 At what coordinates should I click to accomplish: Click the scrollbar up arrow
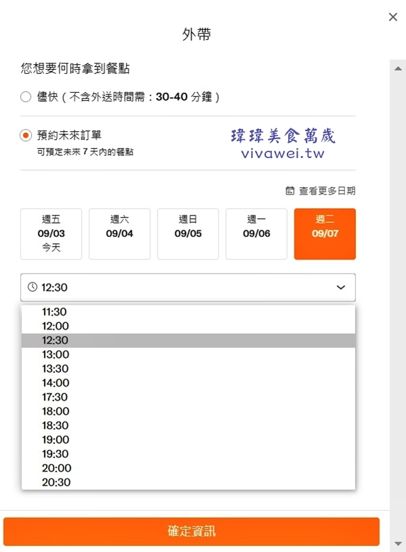(398, 66)
